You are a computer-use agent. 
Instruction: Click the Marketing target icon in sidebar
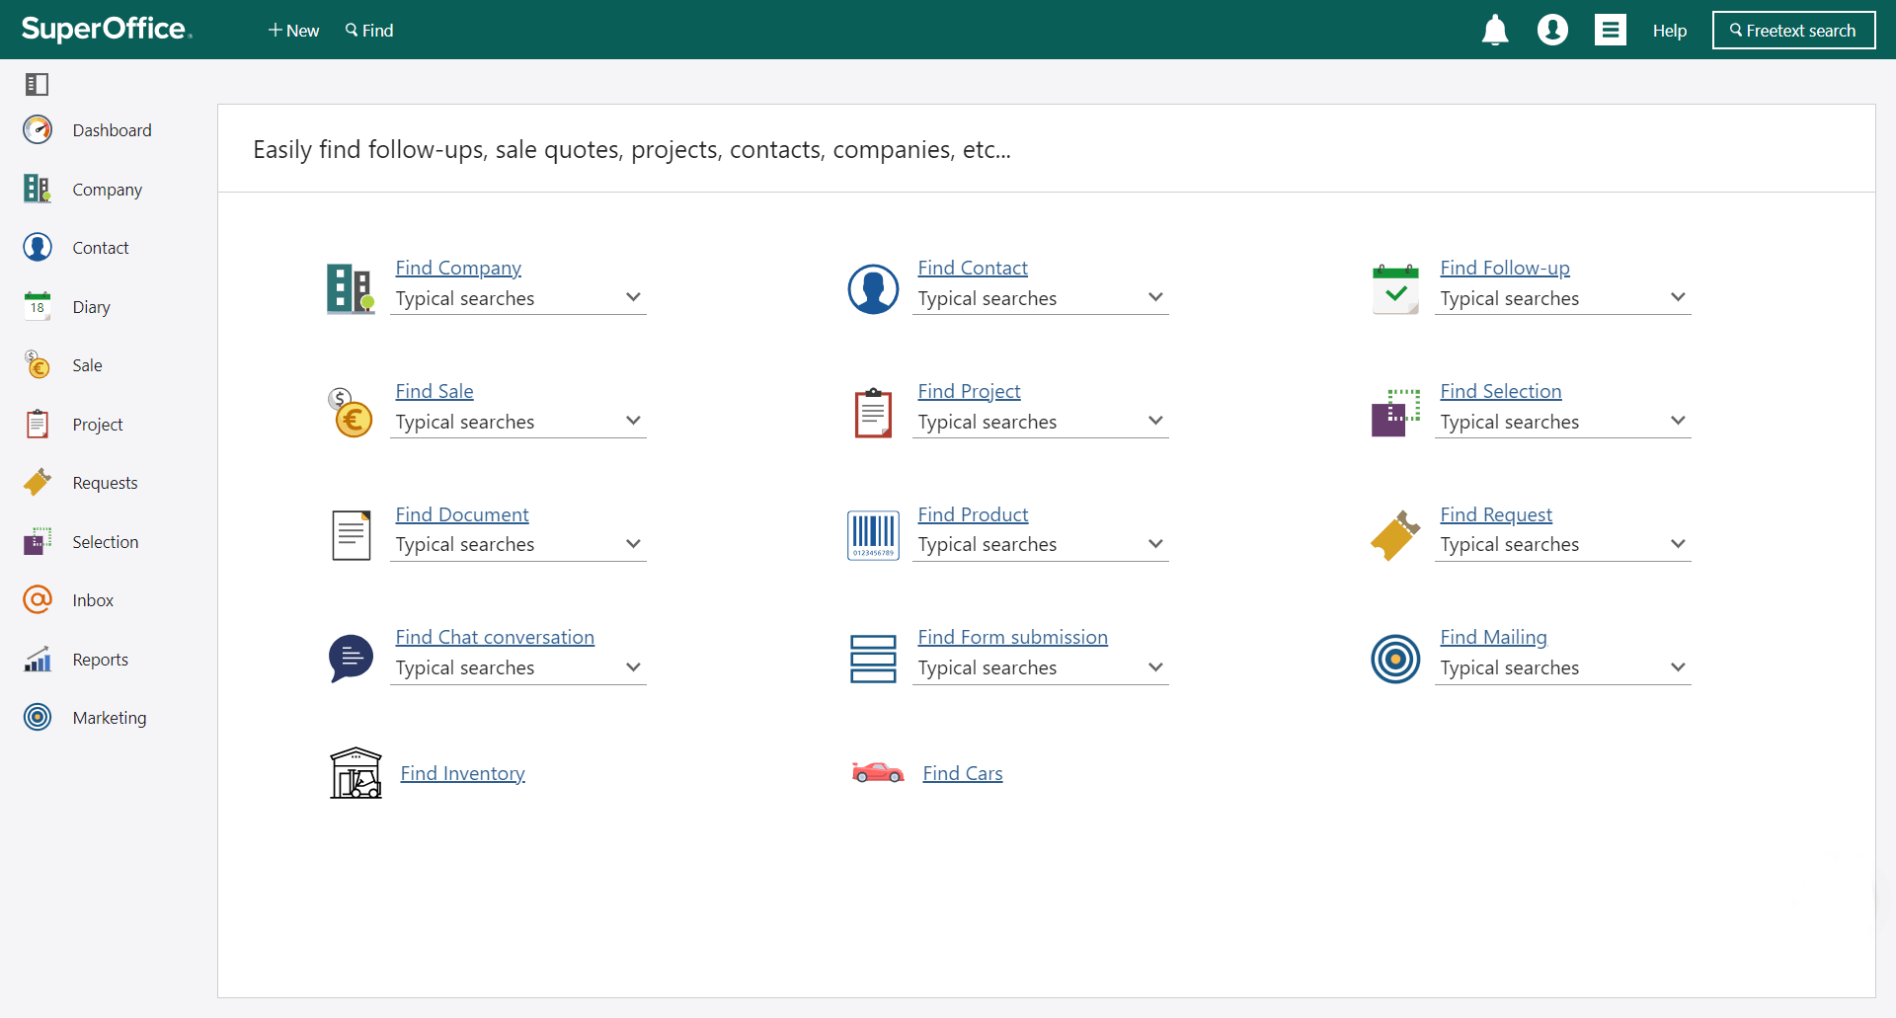coord(38,717)
